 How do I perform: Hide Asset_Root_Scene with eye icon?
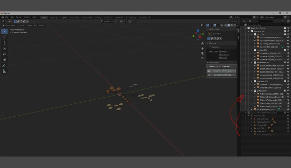pyautogui.click(x=288, y=28)
